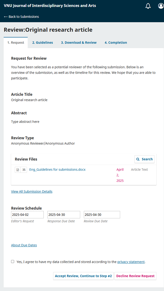Click the Review Due Date field

pos(102,215)
